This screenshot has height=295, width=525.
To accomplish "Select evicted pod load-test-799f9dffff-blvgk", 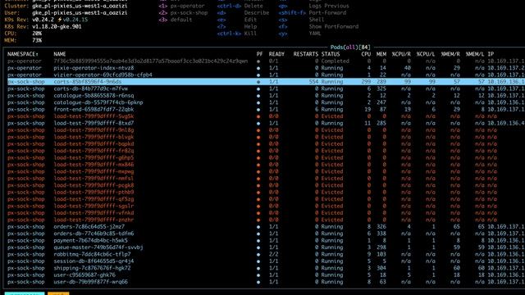I will click(x=266, y=137).
